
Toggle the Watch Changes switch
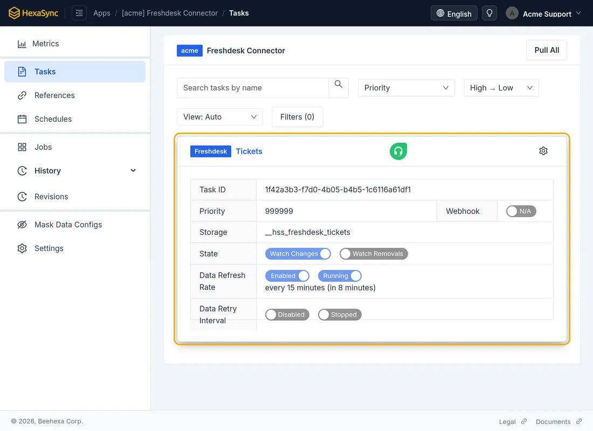click(298, 254)
